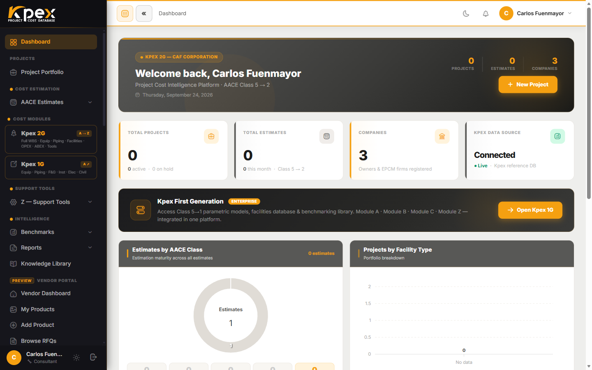Image resolution: width=592 pixels, height=370 pixels.
Task: Collapse sidebar with double-chevron button
Action: tap(144, 14)
